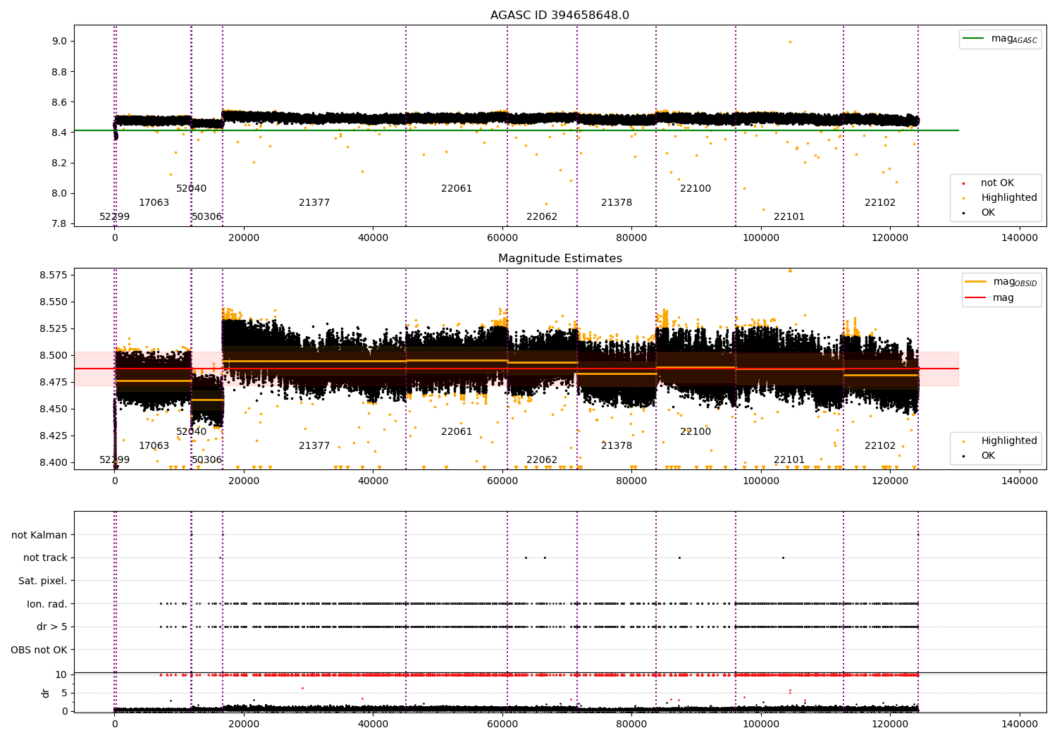Click obsid label 21378 in the middle plot
The width and height of the screenshot is (1057, 740).
tap(617, 445)
